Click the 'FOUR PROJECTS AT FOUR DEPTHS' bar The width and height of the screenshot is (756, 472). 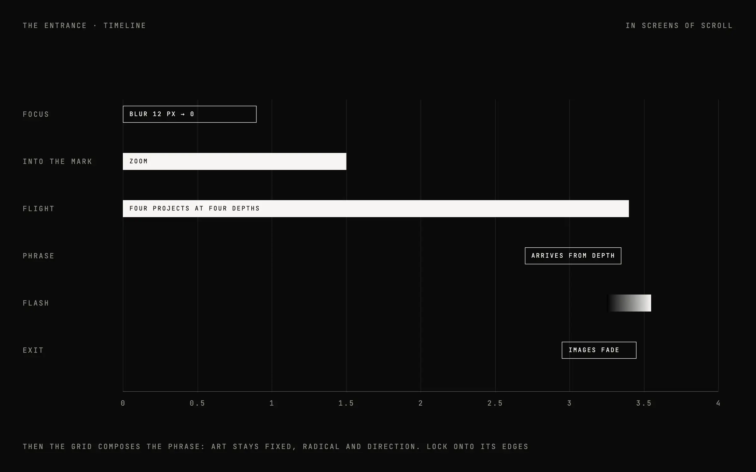(376, 209)
